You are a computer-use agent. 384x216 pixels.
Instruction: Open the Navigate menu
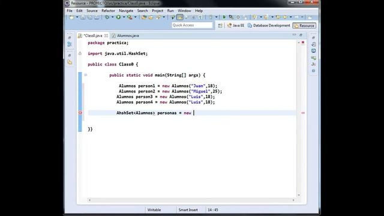(x=126, y=11)
